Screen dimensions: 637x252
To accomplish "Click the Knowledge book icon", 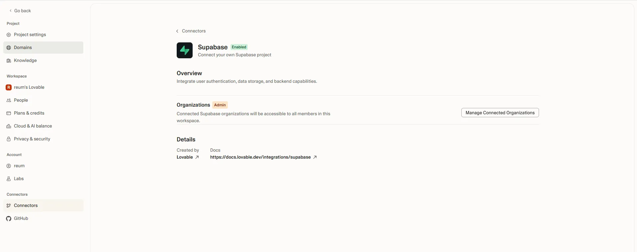I will click(9, 61).
